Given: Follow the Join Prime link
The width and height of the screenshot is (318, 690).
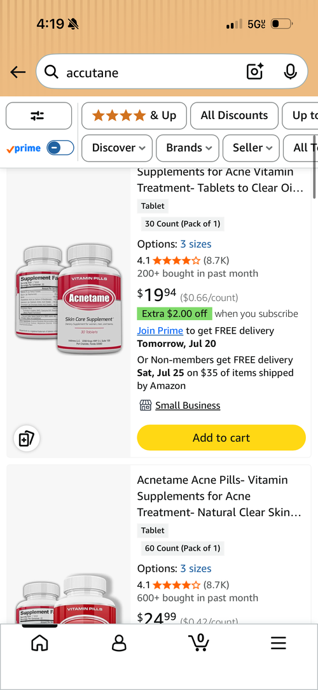Looking at the screenshot, I should pos(160,330).
